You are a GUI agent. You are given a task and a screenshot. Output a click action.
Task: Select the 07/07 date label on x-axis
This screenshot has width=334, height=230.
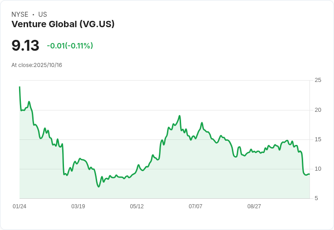pyautogui.click(x=195, y=206)
